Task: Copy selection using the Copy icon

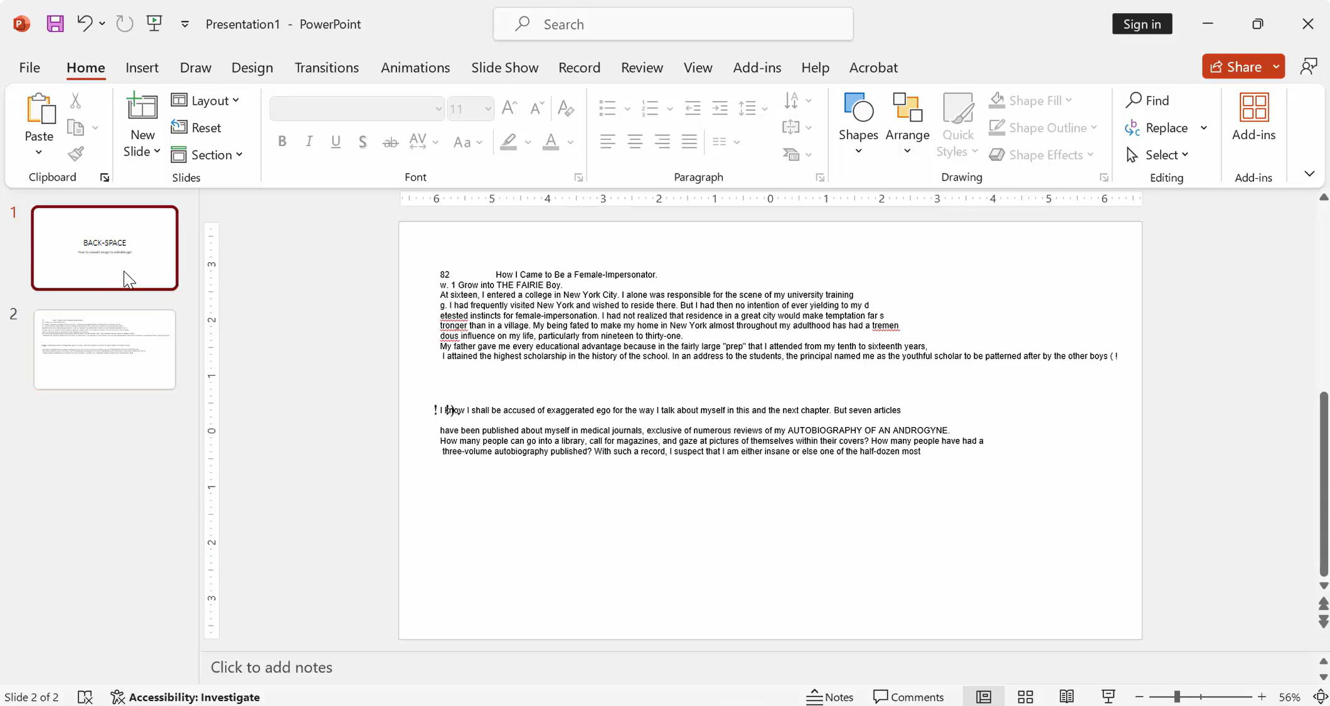Action: pos(75,128)
